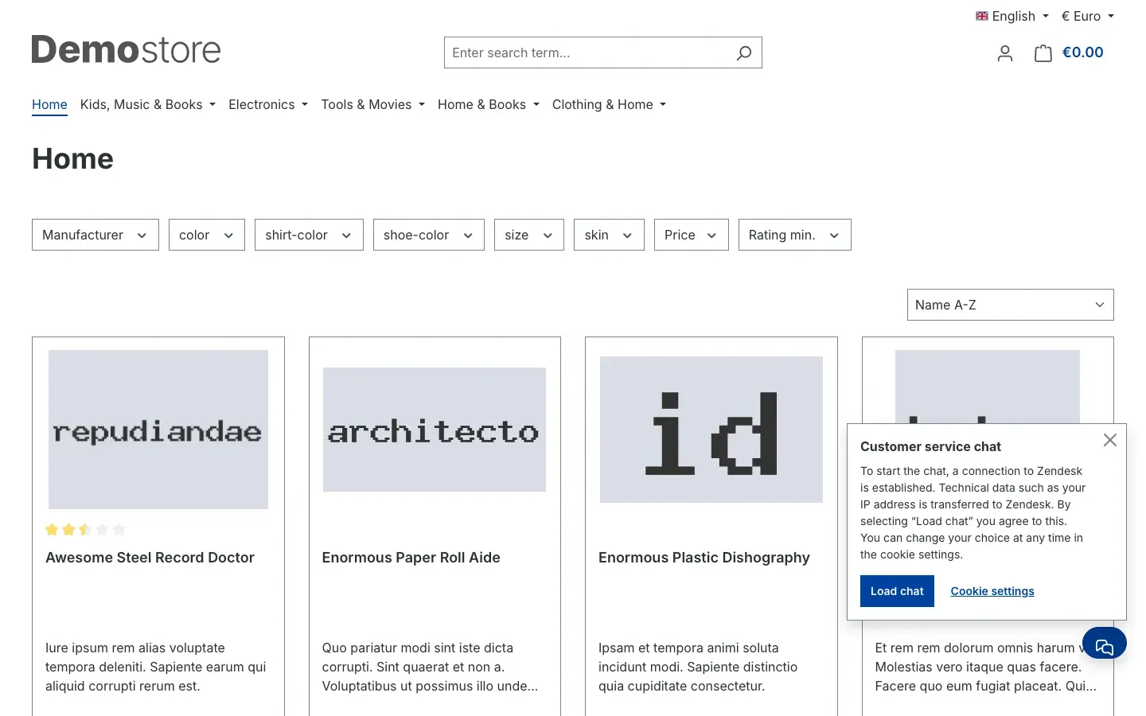Open the English language dropdown

[x=1012, y=16]
